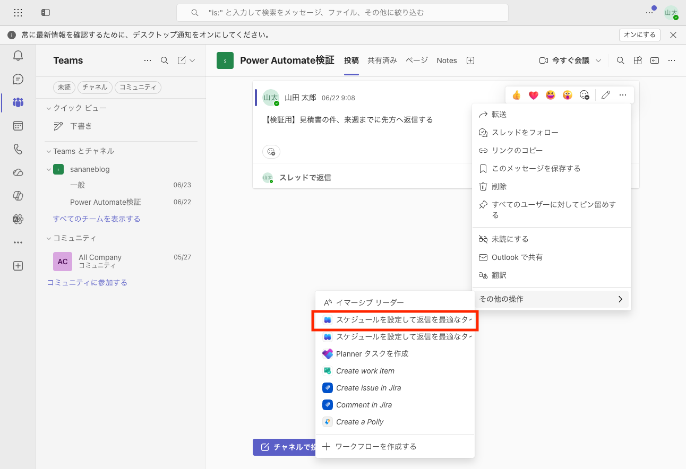
Task: Select Planner タスクを作成 in submenu
Action: tap(395, 354)
